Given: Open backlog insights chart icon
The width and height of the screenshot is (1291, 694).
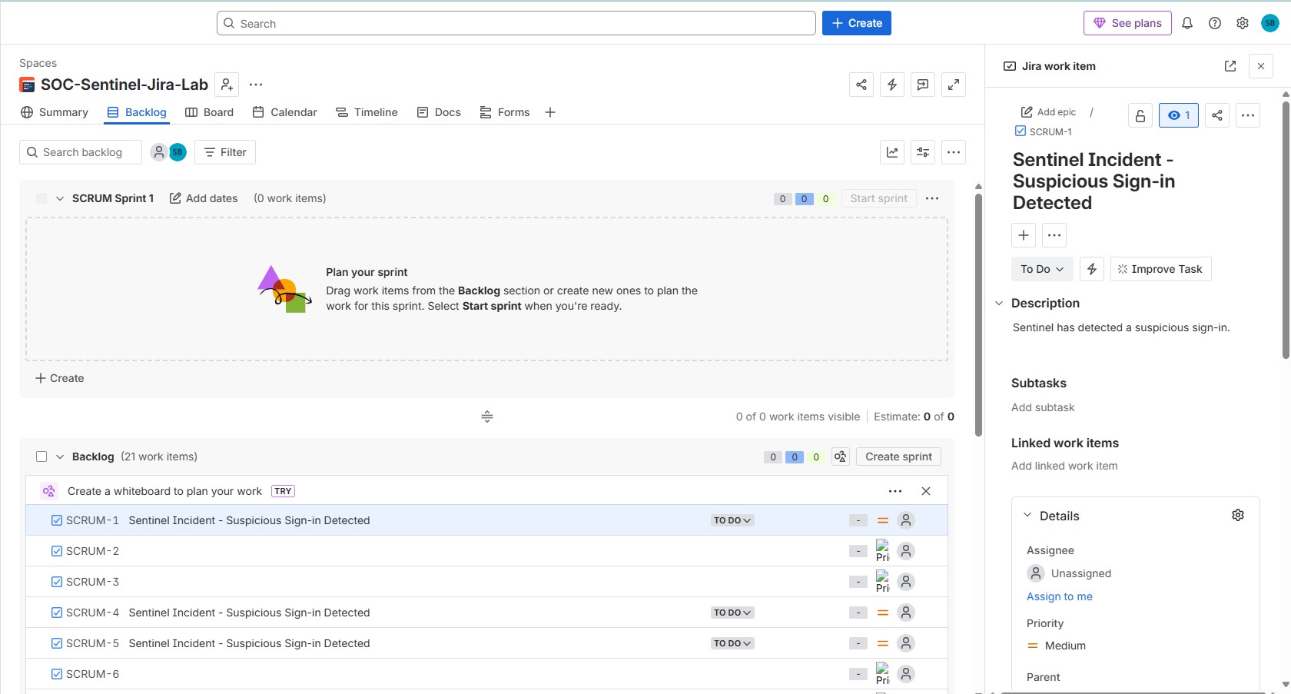Looking at the screenshot, I should 892,152.
